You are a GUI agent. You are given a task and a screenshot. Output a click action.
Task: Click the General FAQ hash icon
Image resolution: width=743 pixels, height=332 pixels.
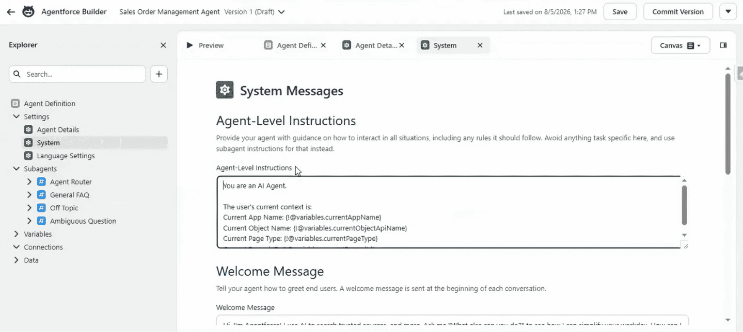41,195
